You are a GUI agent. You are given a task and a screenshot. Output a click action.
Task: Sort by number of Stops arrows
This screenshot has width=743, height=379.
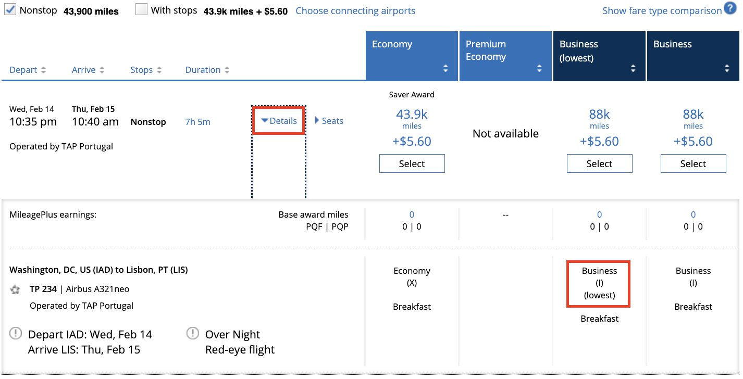point(159,70)
